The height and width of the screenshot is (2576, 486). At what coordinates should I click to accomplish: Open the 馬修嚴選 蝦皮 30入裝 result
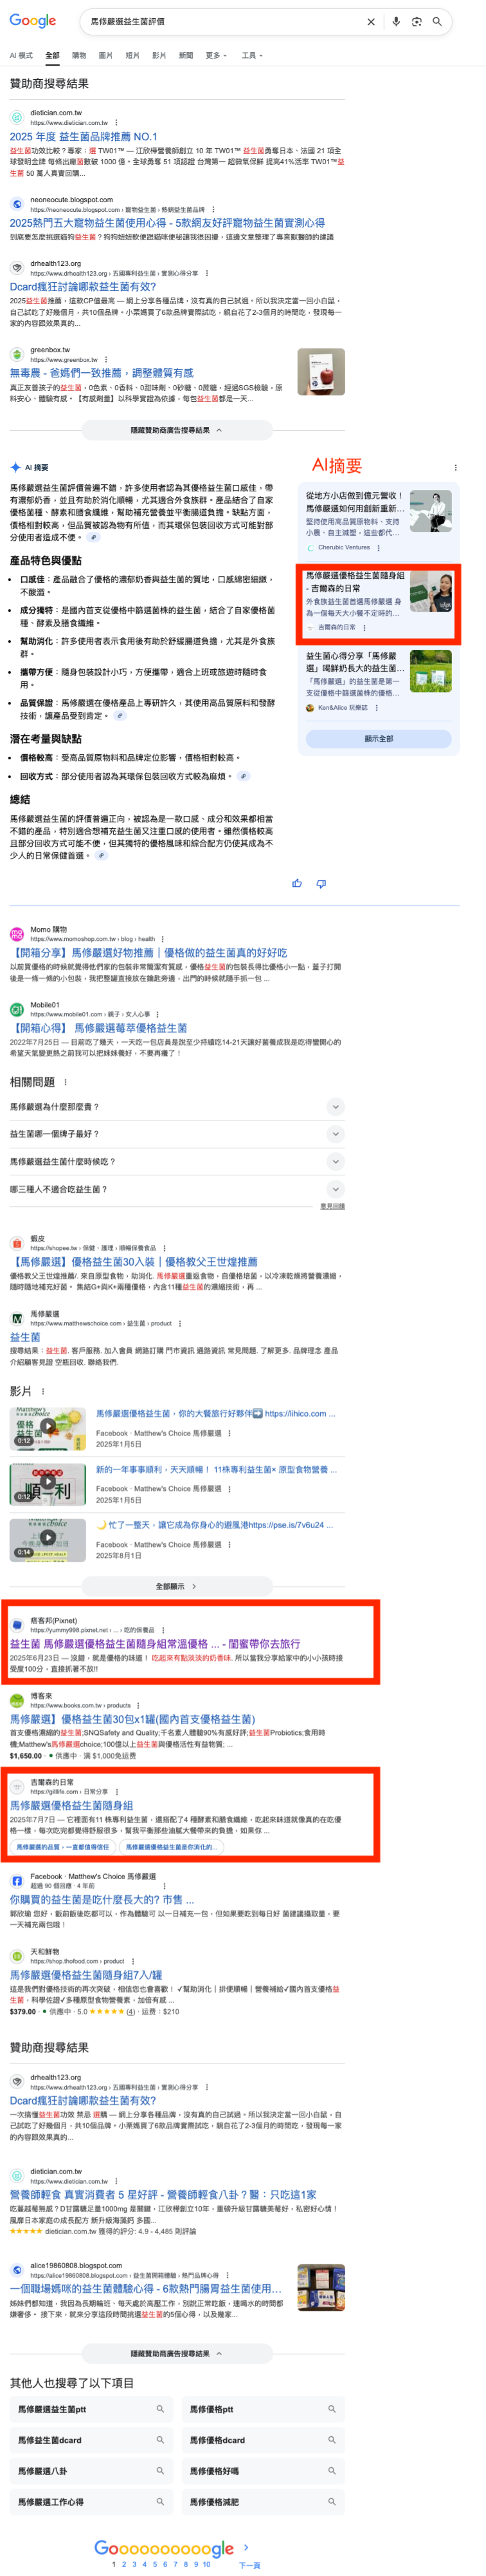(x=134, y=1261)
